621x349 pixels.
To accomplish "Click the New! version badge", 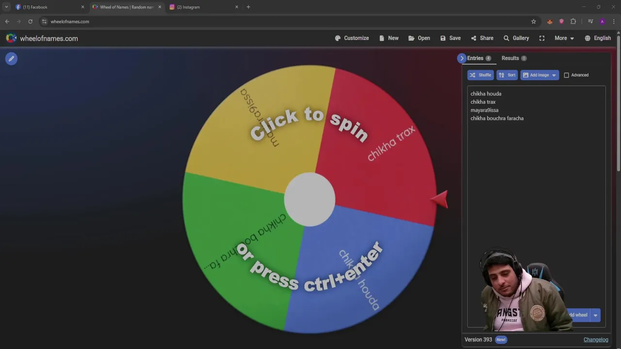I will click(501, 340).
